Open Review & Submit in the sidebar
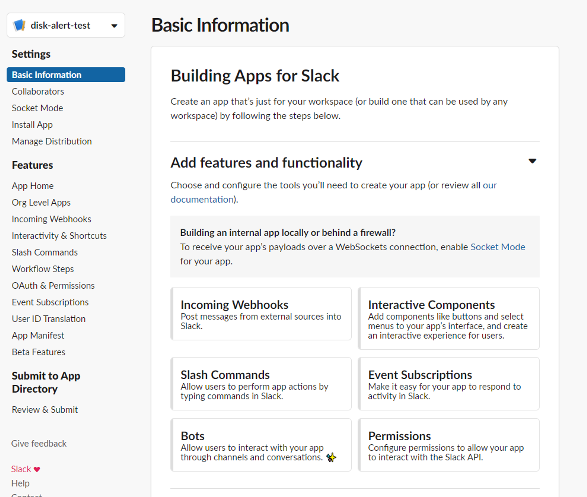The image size is (587, 497). tap(45, 410)
